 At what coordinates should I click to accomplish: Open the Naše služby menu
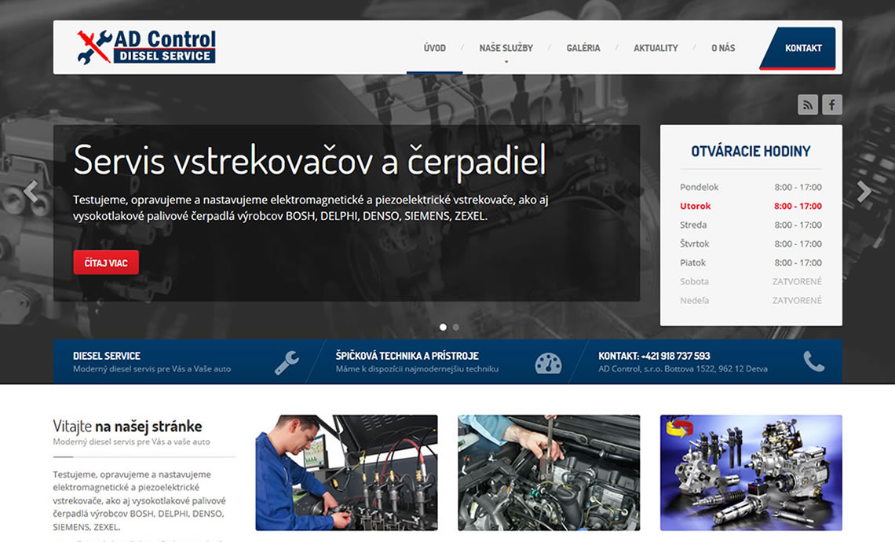[506, 48]
